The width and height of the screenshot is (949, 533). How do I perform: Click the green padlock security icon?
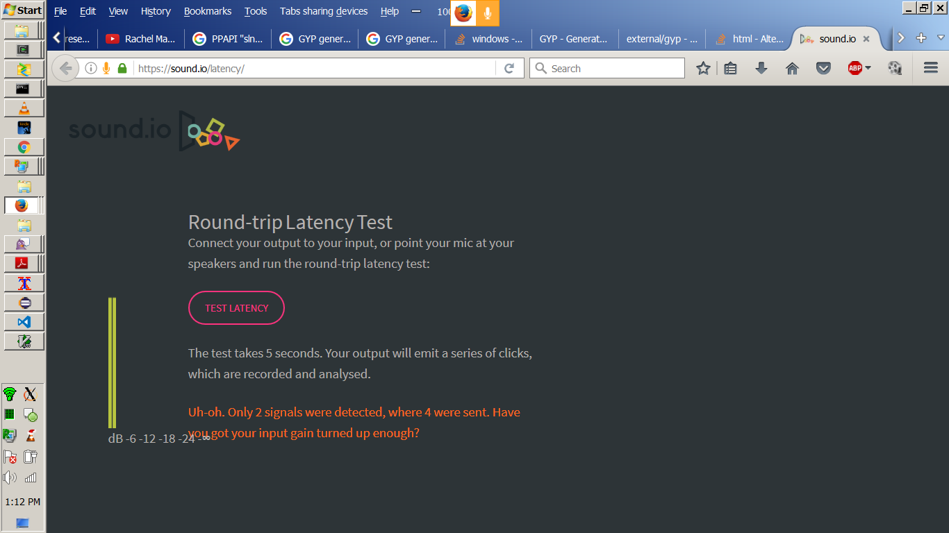click(122, 68)
